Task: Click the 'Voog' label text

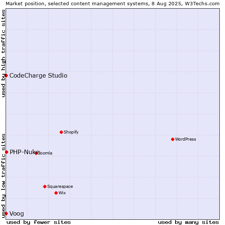Action: 16,214
